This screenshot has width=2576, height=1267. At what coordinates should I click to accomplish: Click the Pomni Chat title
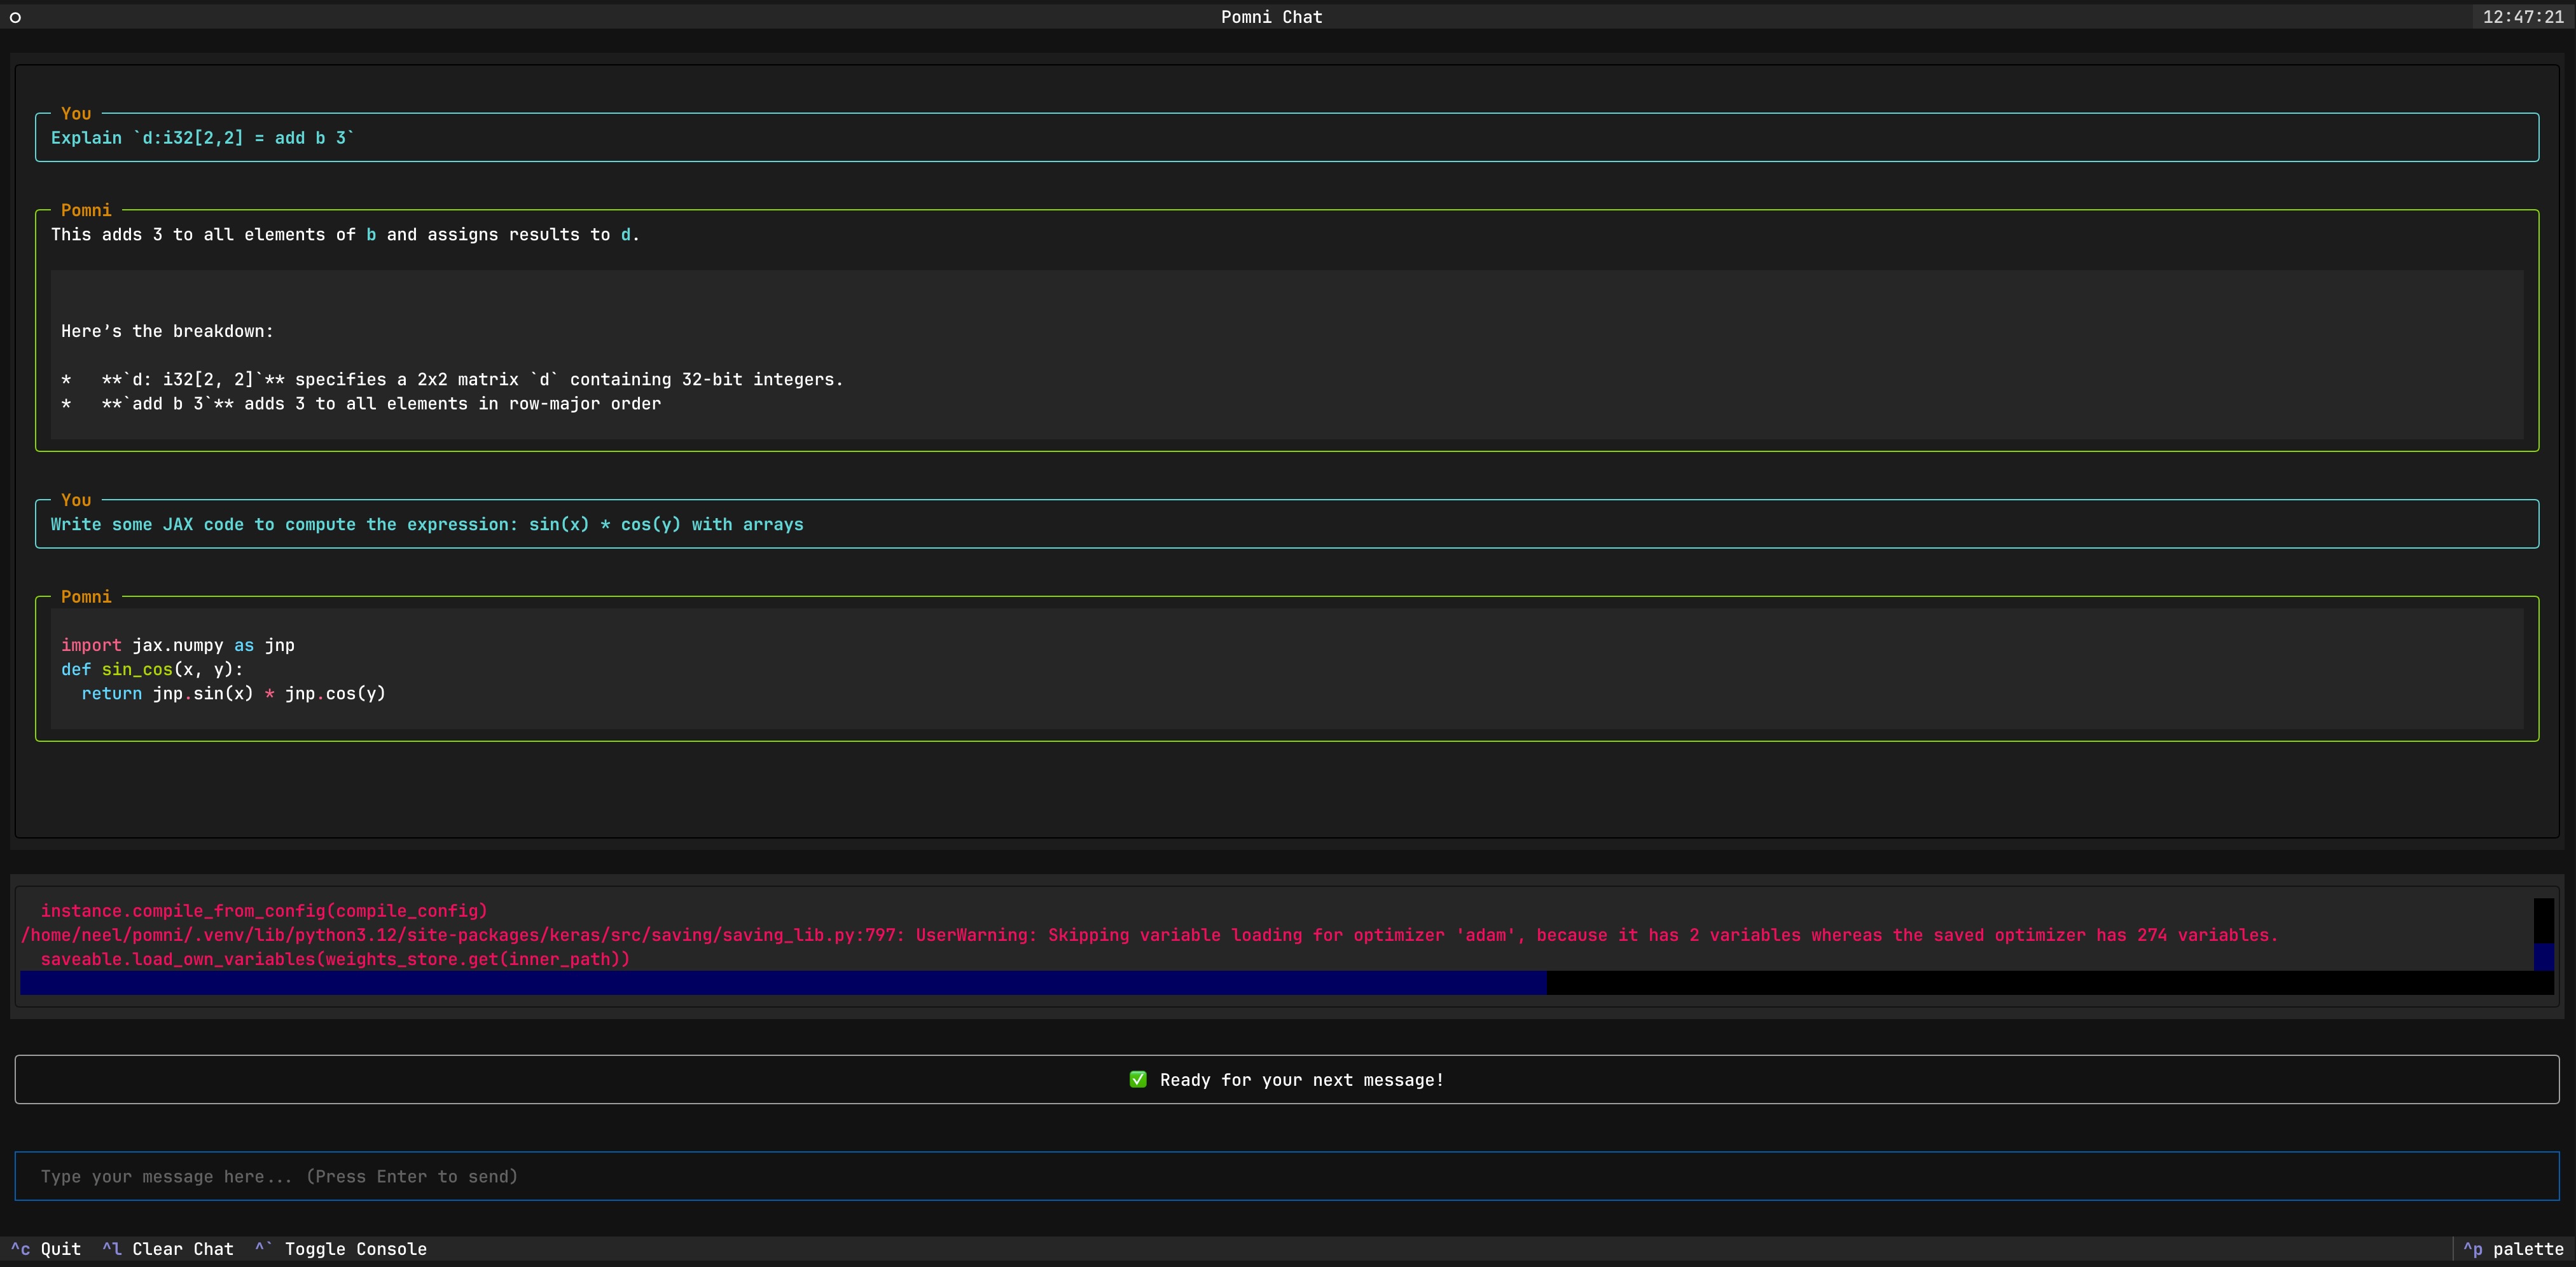coord(1271,17)
